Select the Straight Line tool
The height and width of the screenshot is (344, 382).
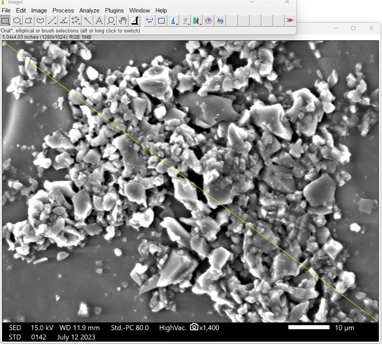tap(52, 21)
